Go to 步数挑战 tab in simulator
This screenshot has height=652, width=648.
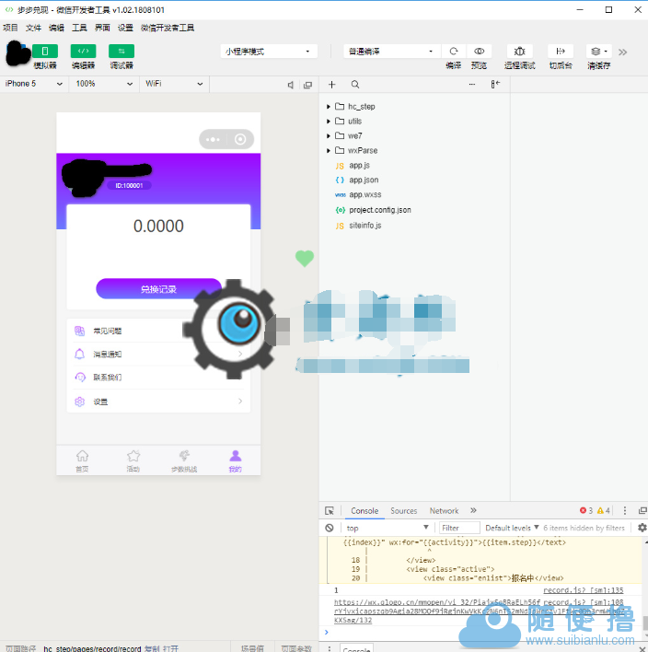(x=184, y=460)
